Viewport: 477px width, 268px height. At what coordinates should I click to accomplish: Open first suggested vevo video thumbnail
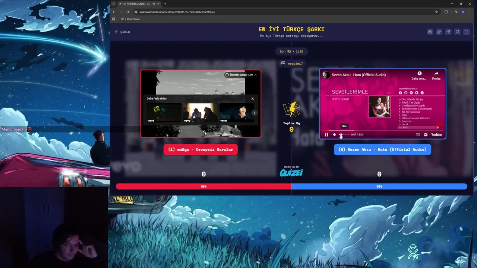164,113
